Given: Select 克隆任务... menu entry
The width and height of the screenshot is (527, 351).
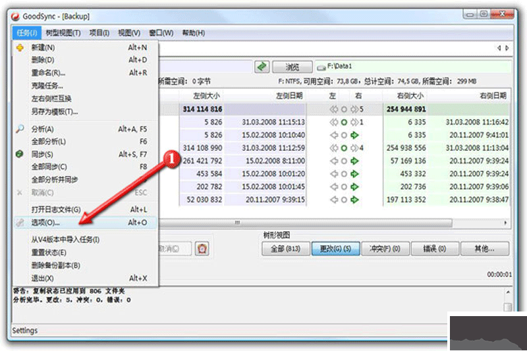Looking at the screenshot, I should click(86, 86).
